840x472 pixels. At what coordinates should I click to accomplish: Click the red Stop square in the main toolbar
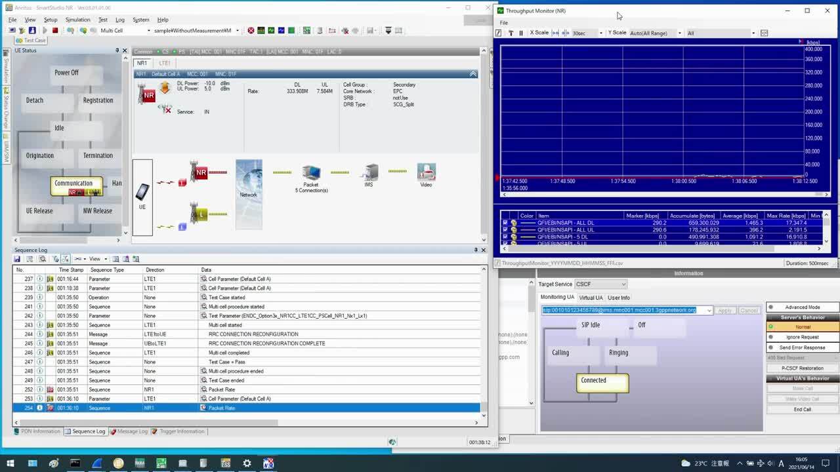pos(55,30)
